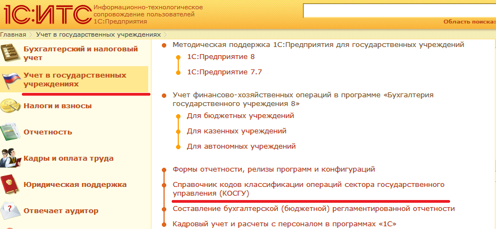Open Формы отчетности, релизы программ link
This screenshot has width=496, height=229.
[274, 169]
